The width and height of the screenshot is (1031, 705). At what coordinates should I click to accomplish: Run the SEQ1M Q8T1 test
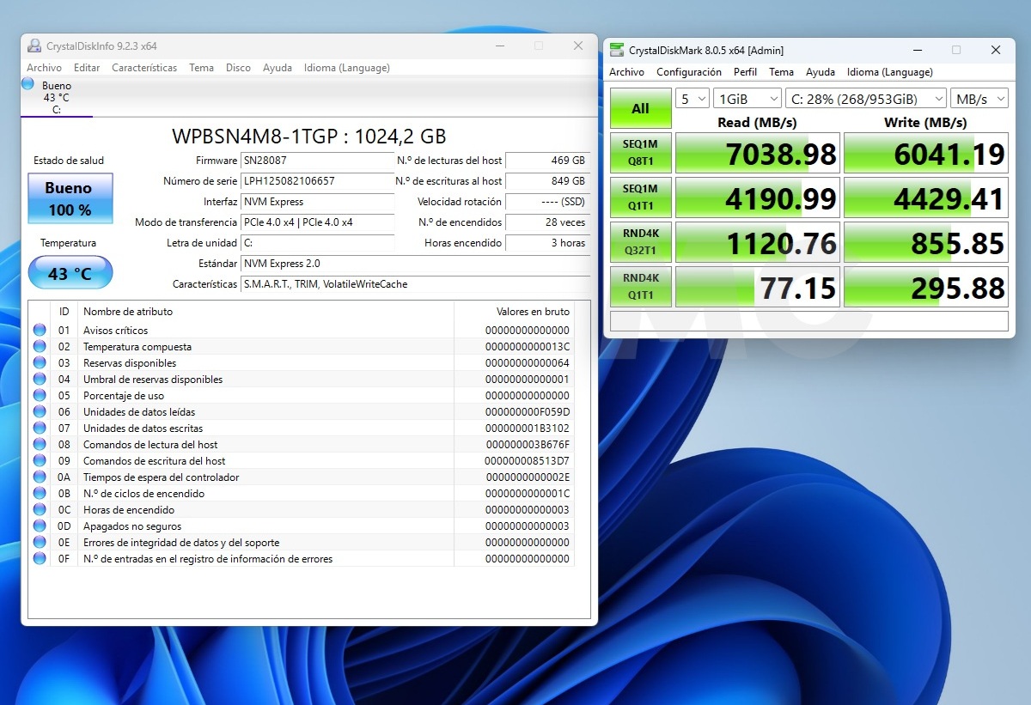(x=640, y=155)
